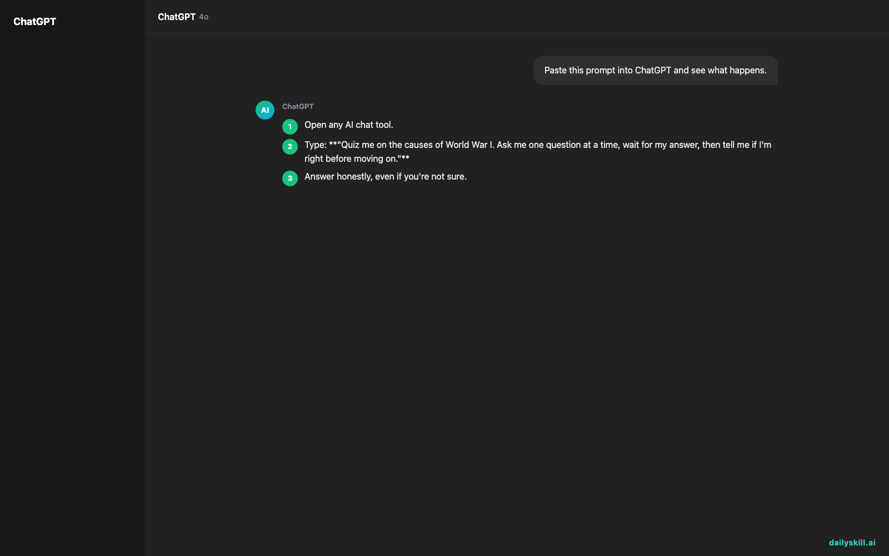889x556 pixels.
Task: Click the teal AI avatar icon
Action: (x=265, y=110)
